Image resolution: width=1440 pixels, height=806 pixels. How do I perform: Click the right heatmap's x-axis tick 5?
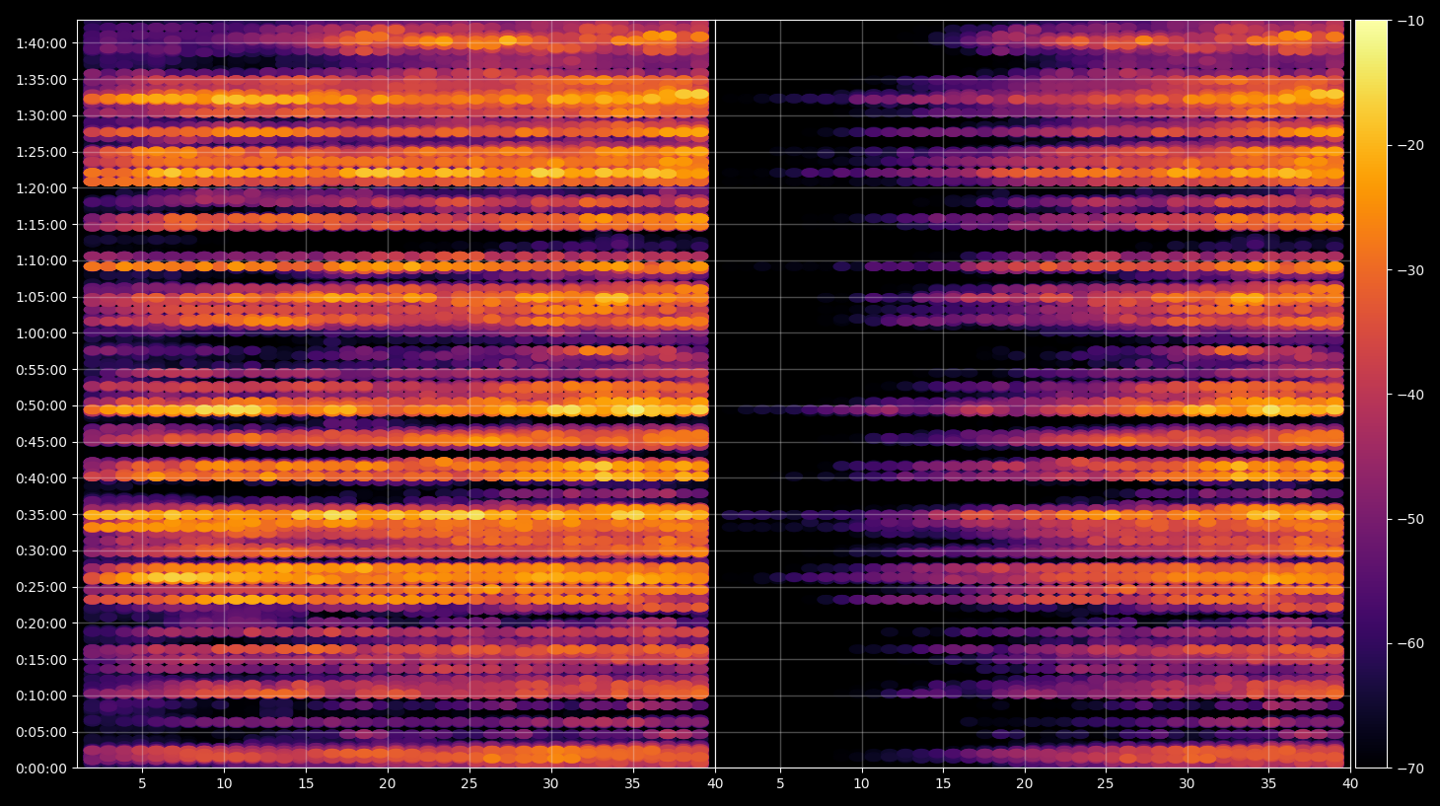click(780, 784)
